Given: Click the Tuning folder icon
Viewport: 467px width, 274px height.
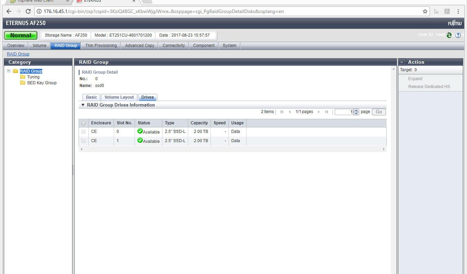Looking at the screenshot, I should (23, 77).
